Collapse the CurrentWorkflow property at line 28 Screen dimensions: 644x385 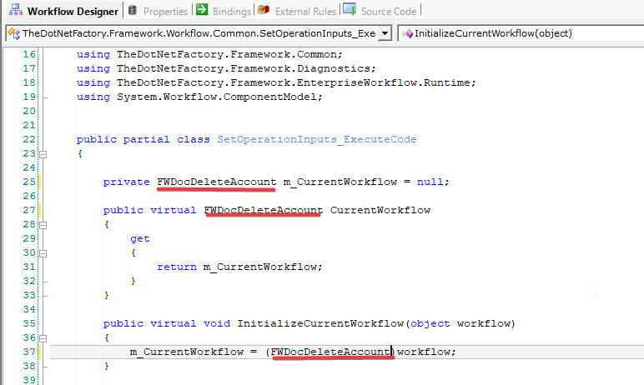[43, 225]
